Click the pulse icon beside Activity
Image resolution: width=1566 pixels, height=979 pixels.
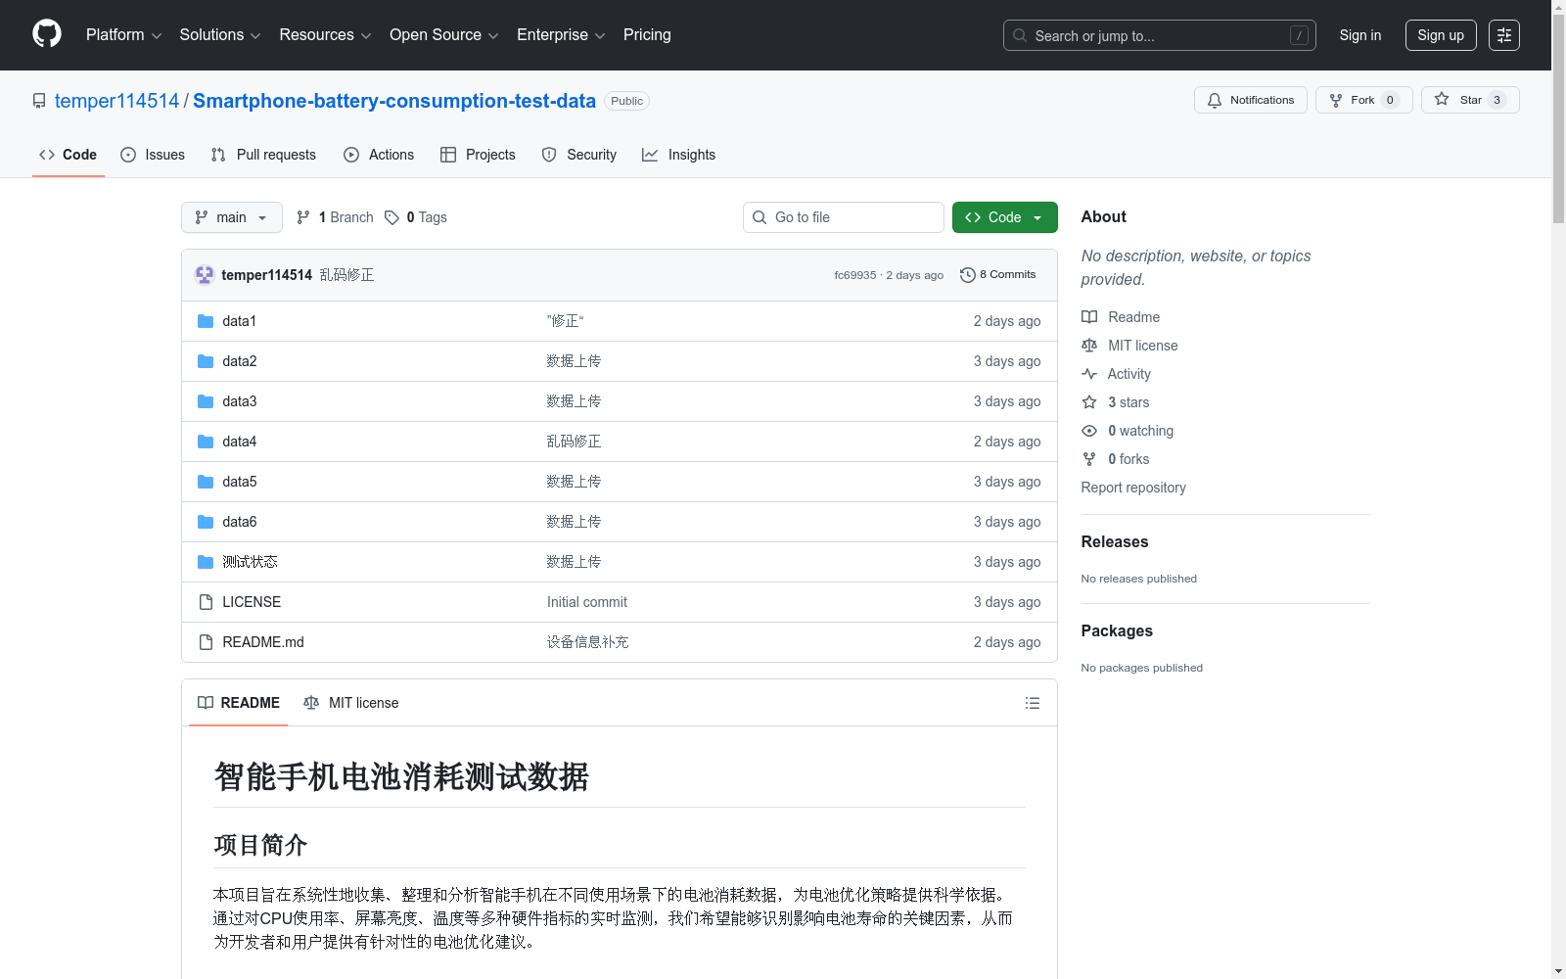pos(1089,374)
